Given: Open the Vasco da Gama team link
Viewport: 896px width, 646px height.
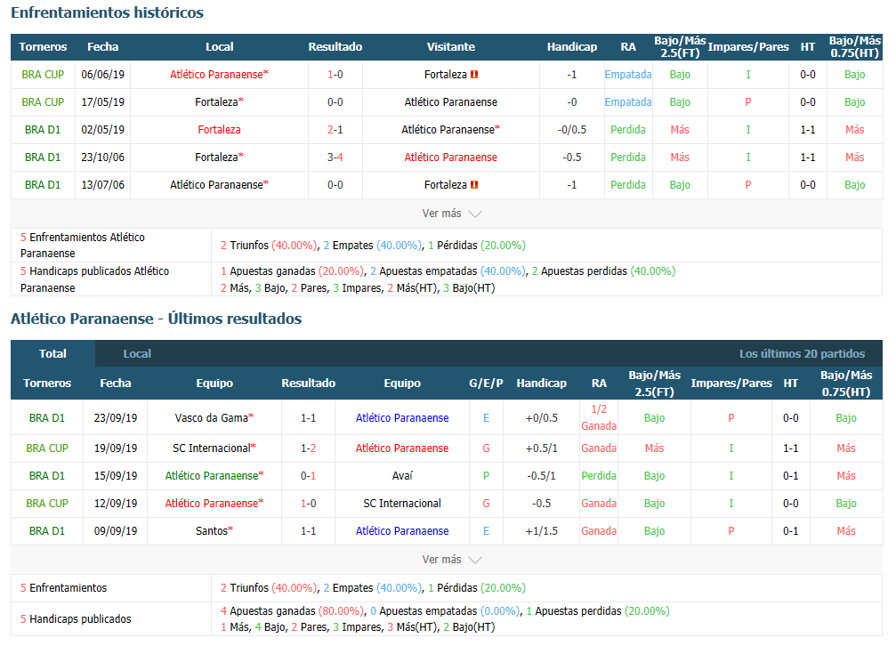Looking at the screenshot, I should point(214,418).
